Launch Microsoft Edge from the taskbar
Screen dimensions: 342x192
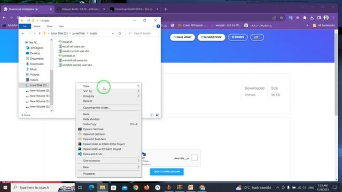[x=91, y=187]
